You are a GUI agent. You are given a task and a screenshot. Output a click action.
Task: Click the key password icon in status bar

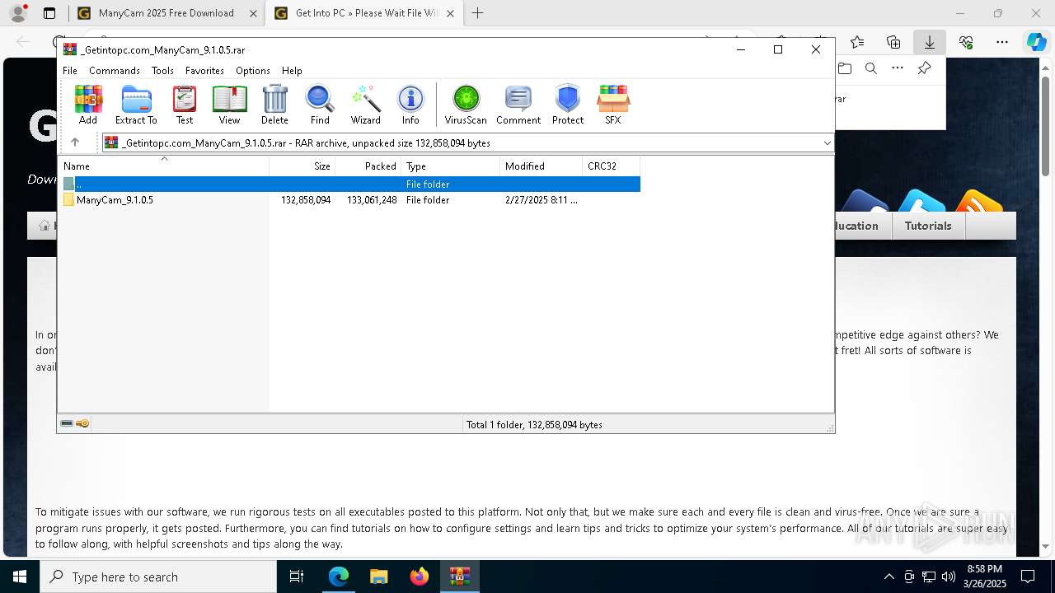pyautogui.click(x=82, y=423)
